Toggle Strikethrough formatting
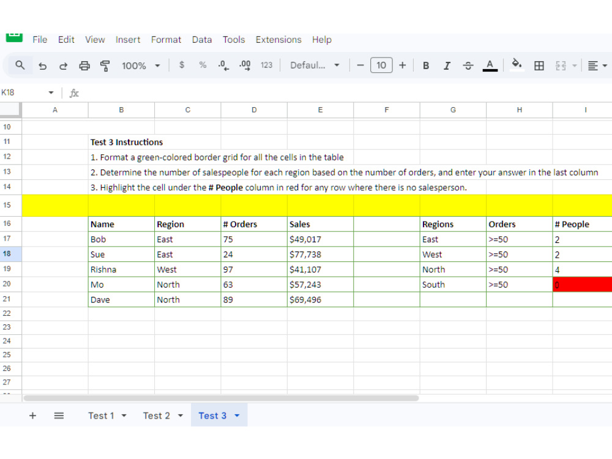This screenshot has height=459, width=612. 468,65
